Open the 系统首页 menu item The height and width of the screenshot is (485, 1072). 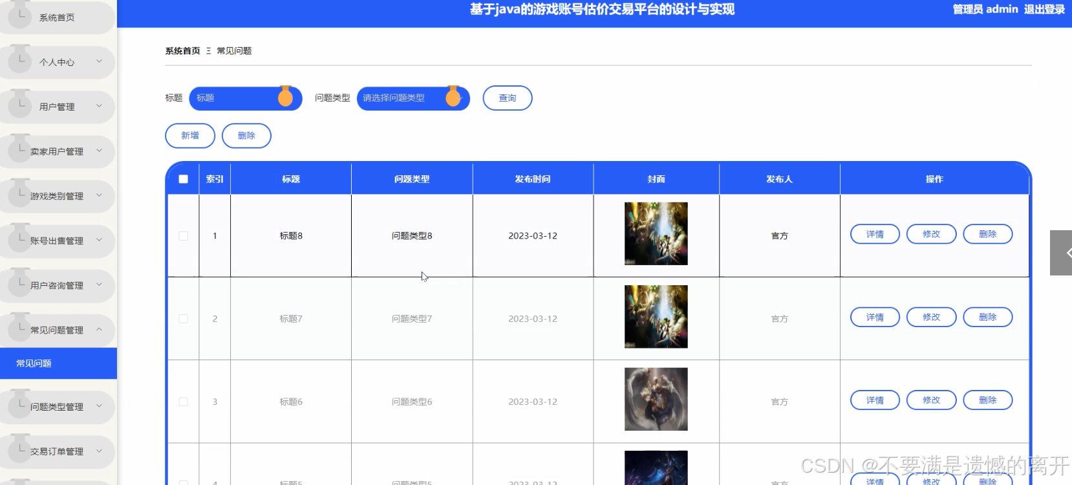point(57,17)
